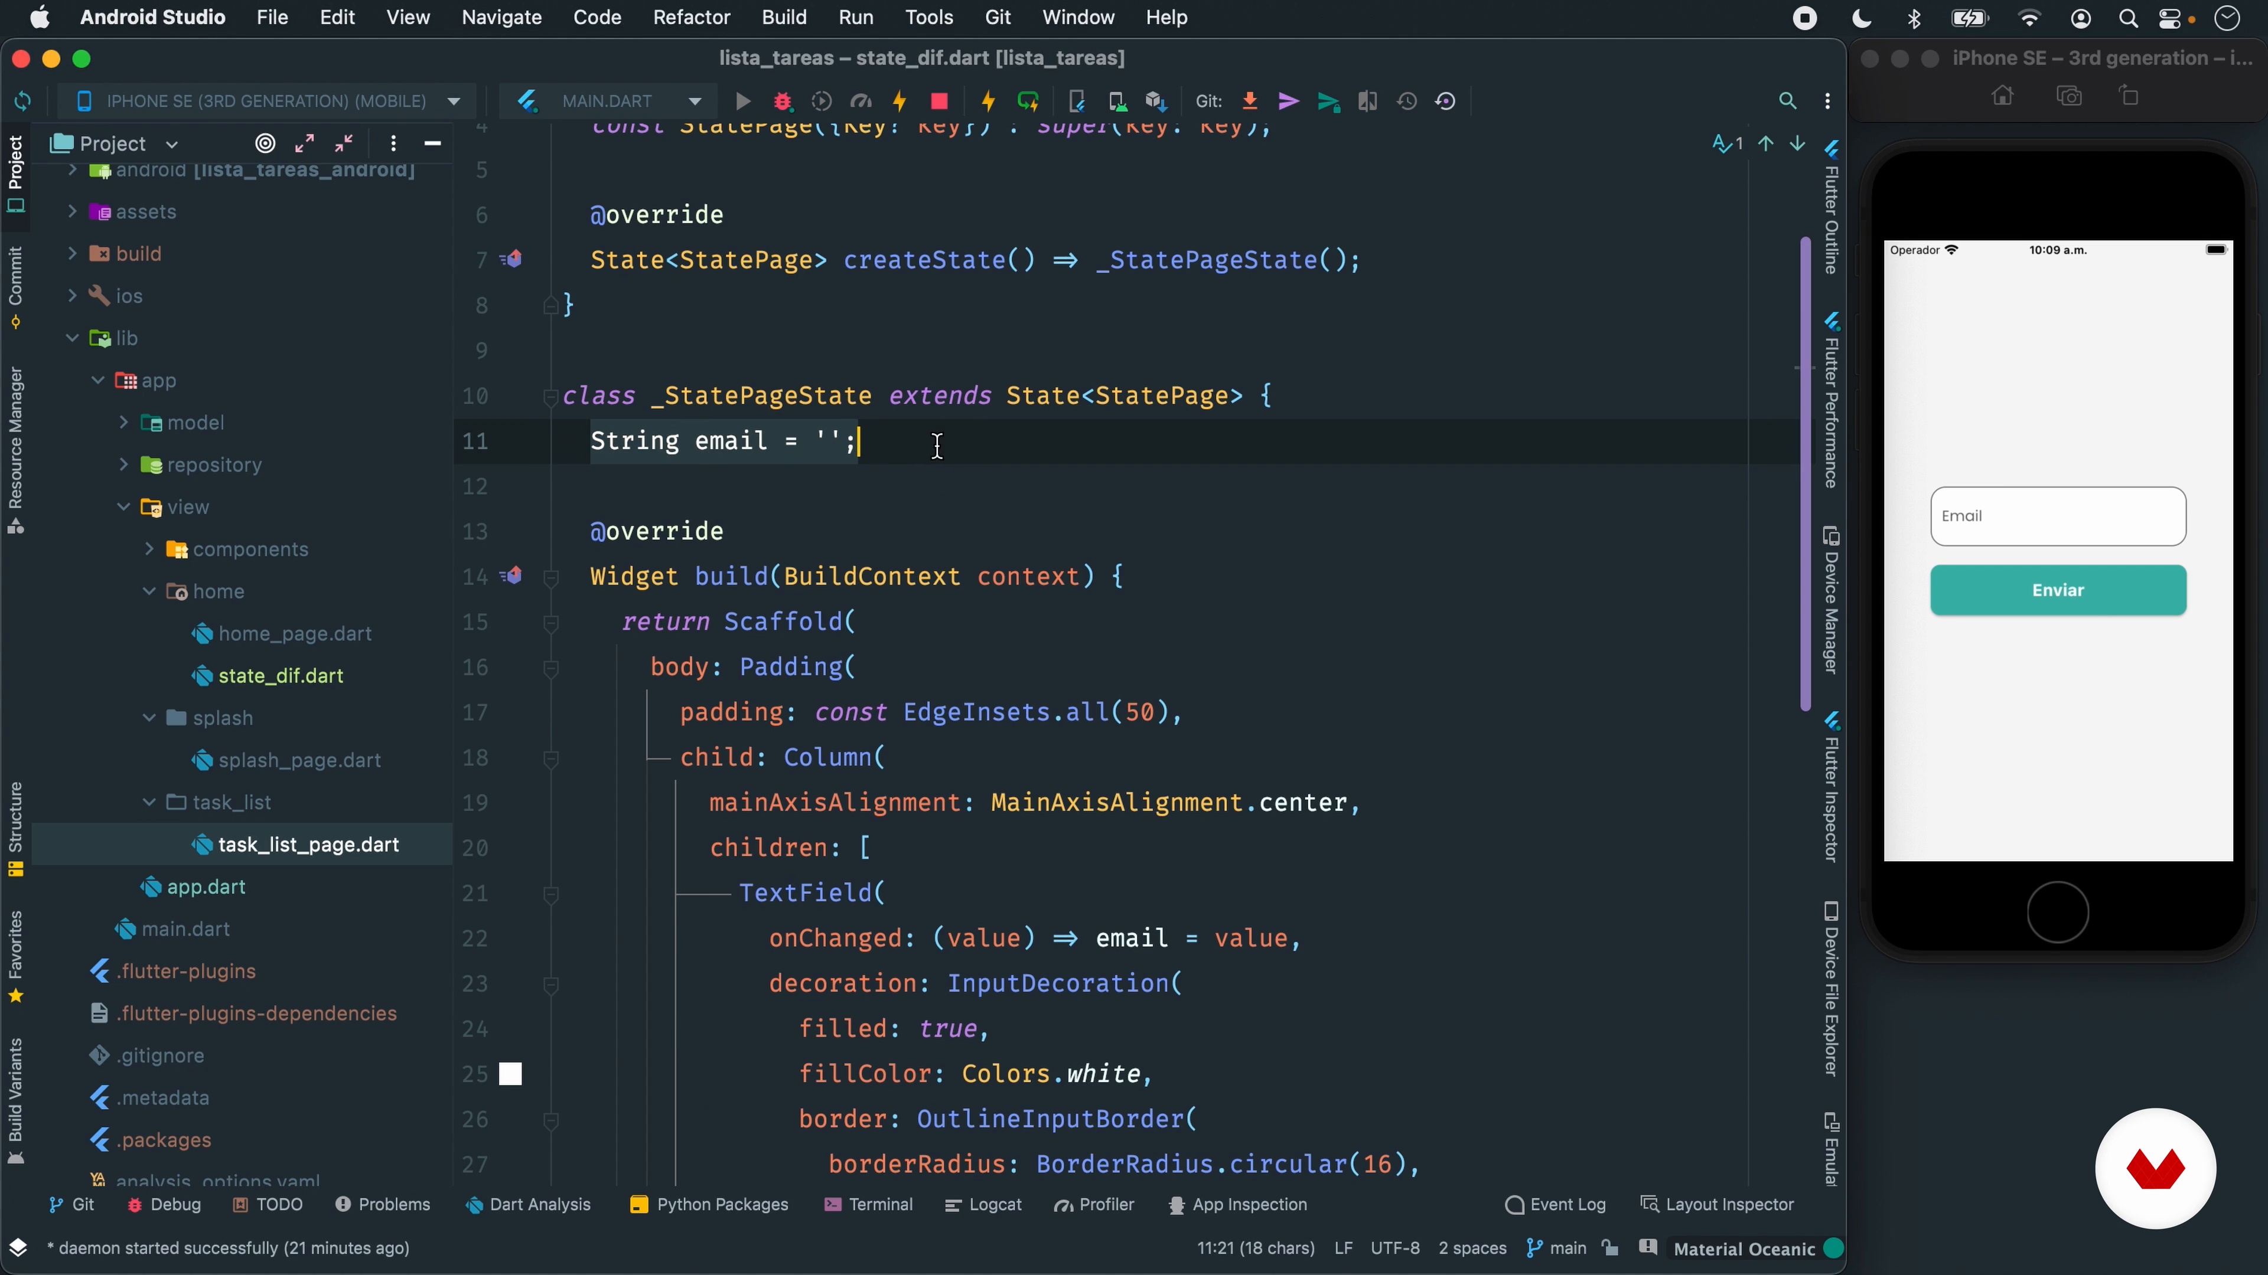Image resolution: width=2268 pixels, height=1275 pixels.
Task: Open the Navigate menu
Action: click(502, 18)
